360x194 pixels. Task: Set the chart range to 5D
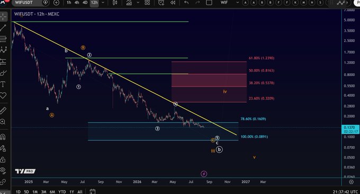tap(26, 192)
